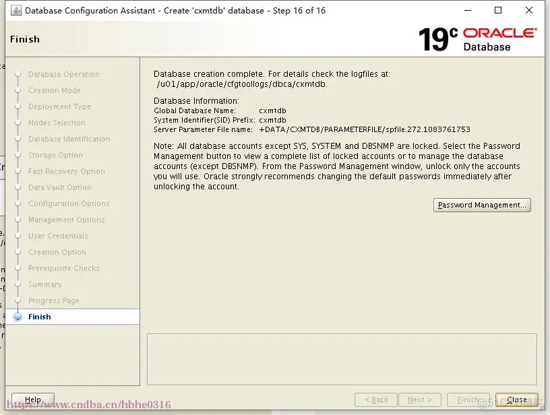Click the 'Database Information:' heading

(x=196, y=101)
